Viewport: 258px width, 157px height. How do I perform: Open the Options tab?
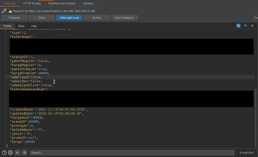click(x=88, y=3)
